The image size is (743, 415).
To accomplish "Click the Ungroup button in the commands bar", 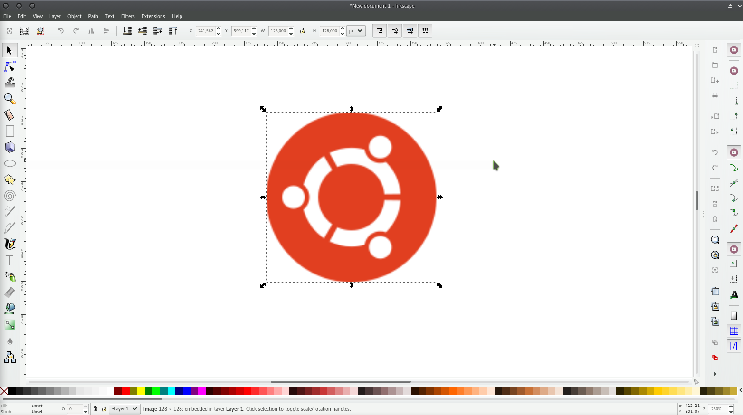I will 715,358.
